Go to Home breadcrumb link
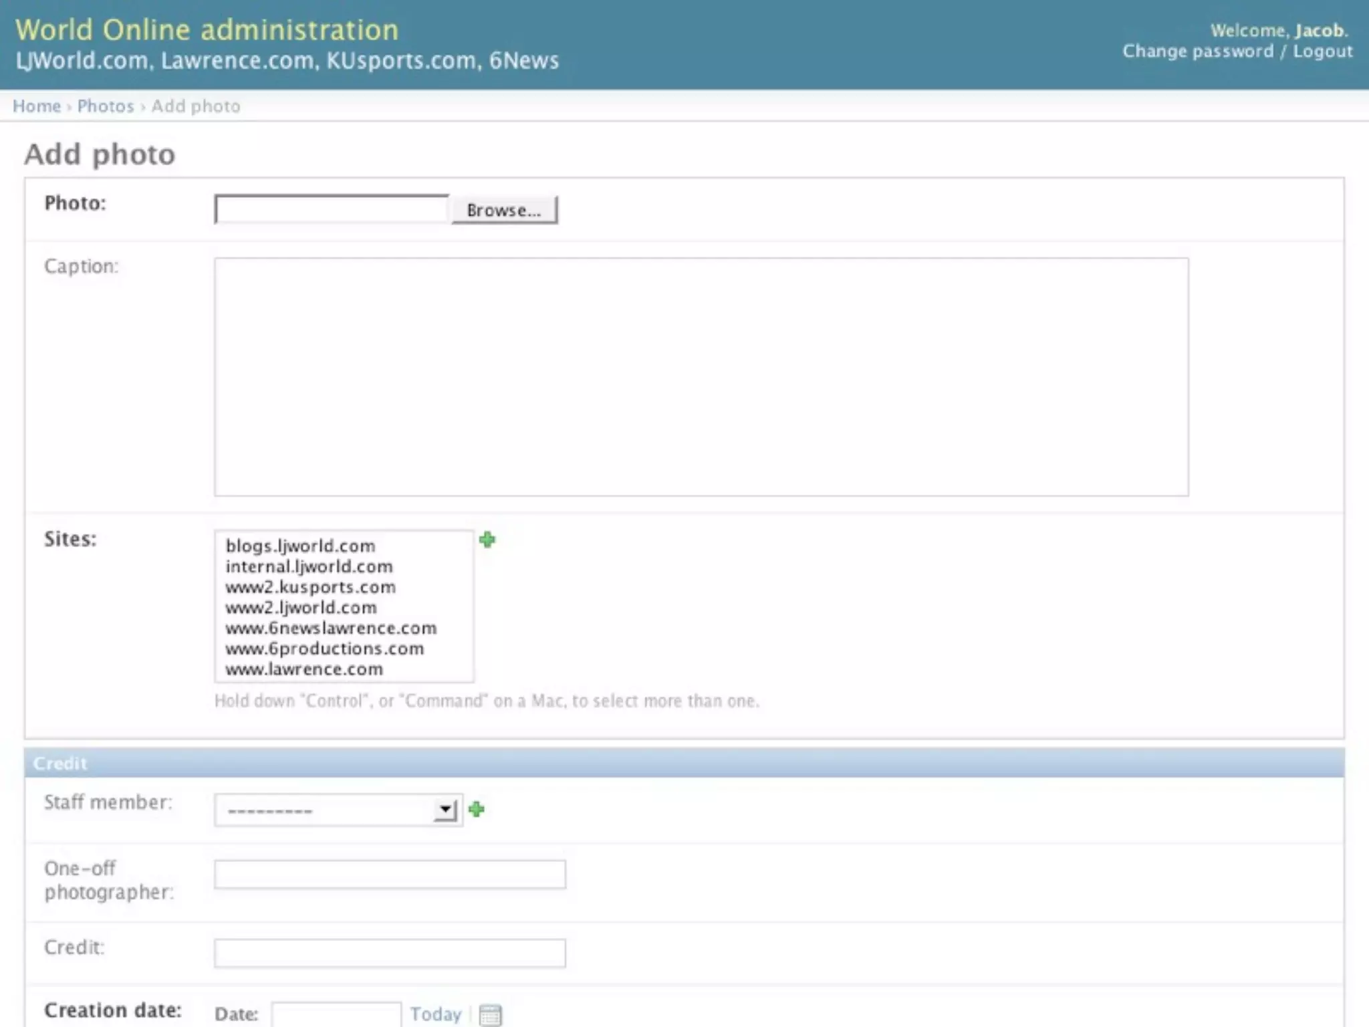The height and width of the screenshot is (1027, 1369). click(37, 106)
